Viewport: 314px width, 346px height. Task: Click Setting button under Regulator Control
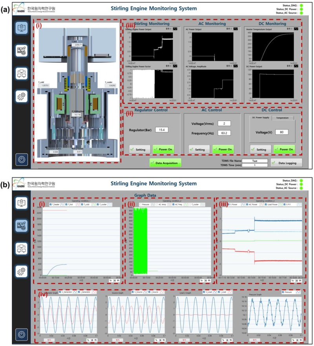point(140,149)
